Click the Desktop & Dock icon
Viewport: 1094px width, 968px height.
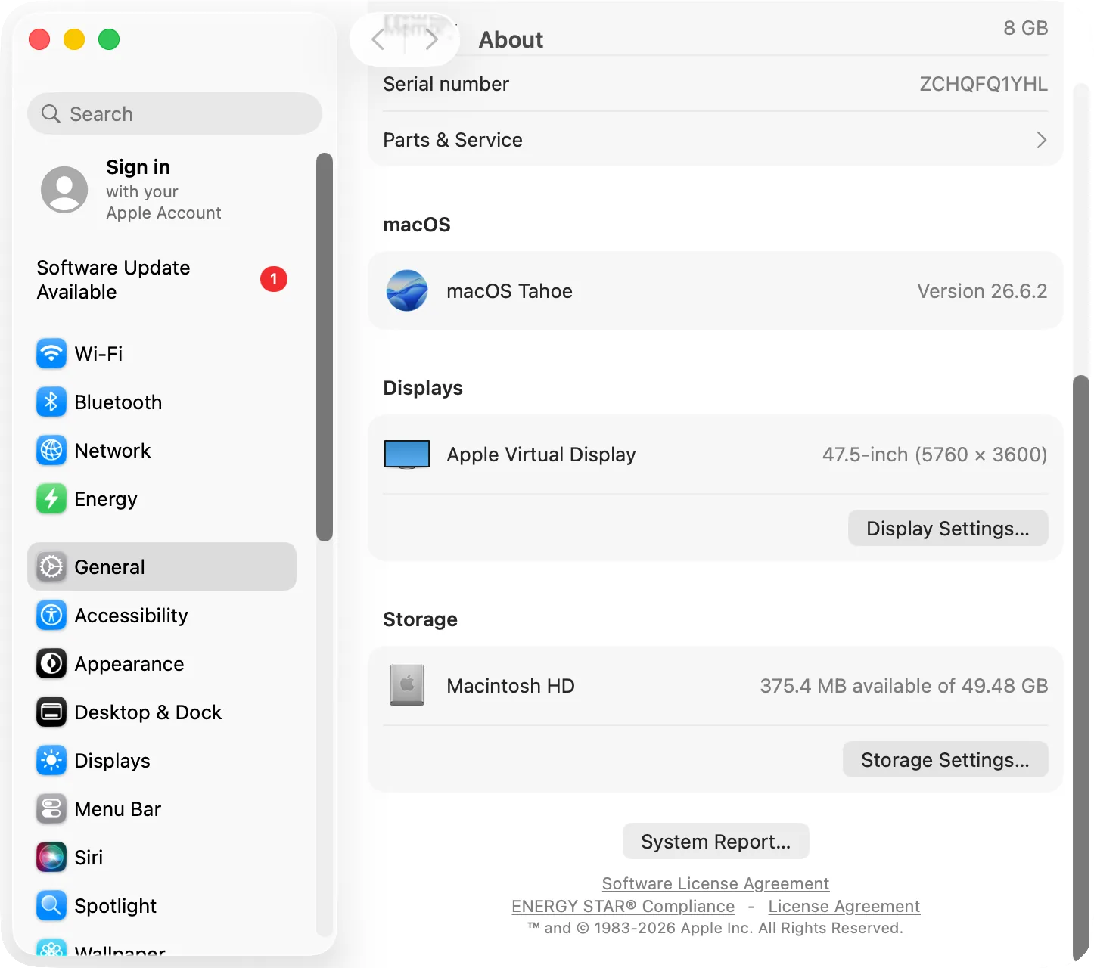pyautogui.click(x=51, y=712)
